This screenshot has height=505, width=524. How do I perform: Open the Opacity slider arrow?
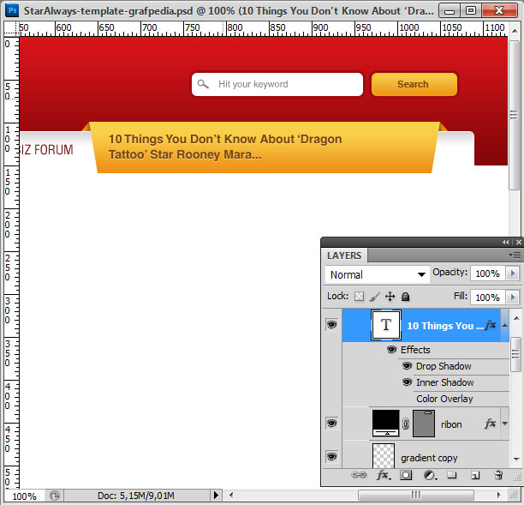pos(513,274)
